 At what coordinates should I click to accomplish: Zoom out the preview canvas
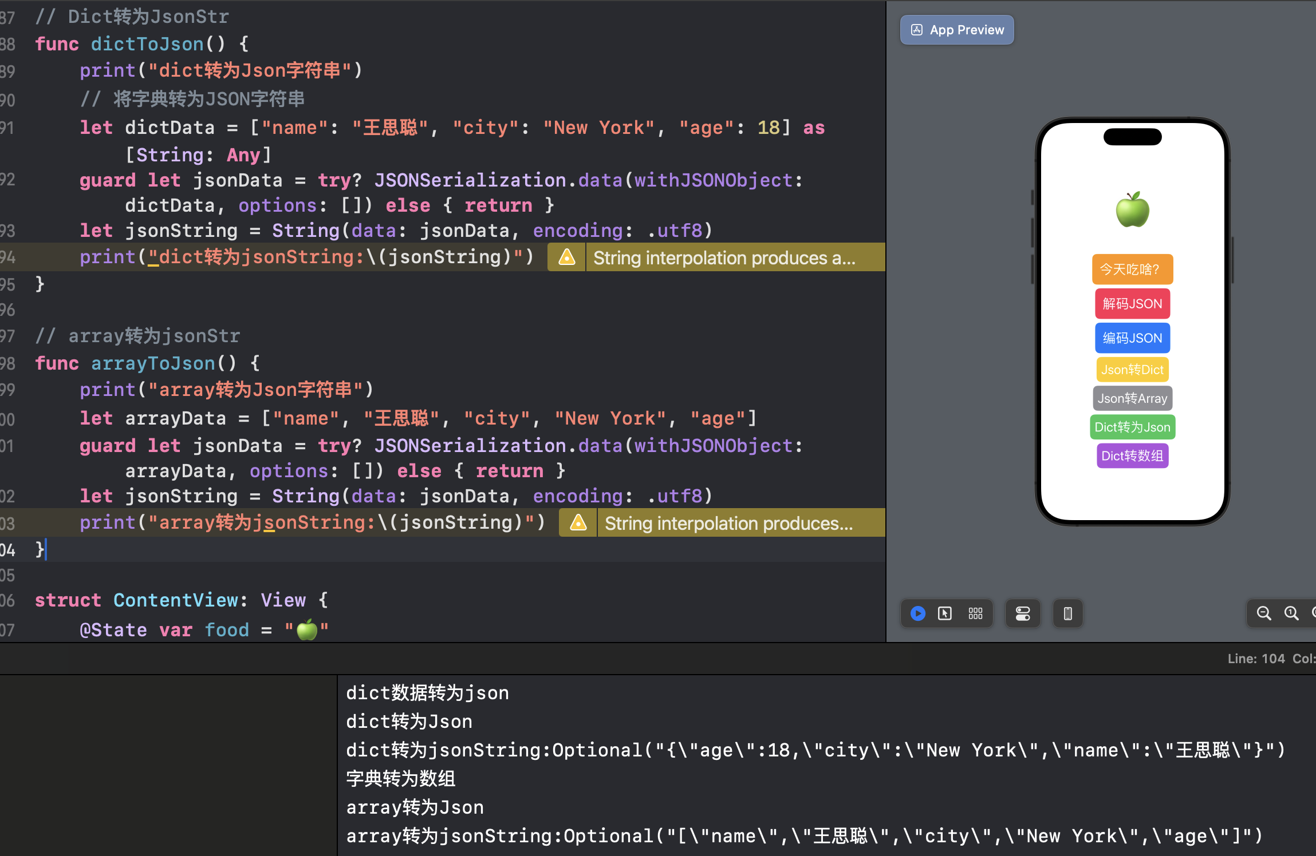click(x=1264, y=613)
